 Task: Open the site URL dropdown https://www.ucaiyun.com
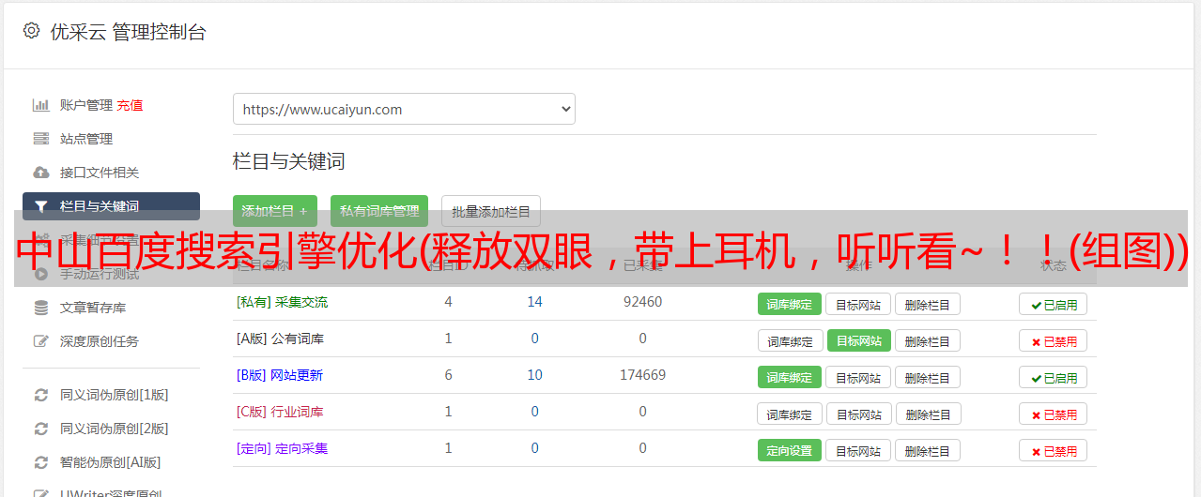404,109
